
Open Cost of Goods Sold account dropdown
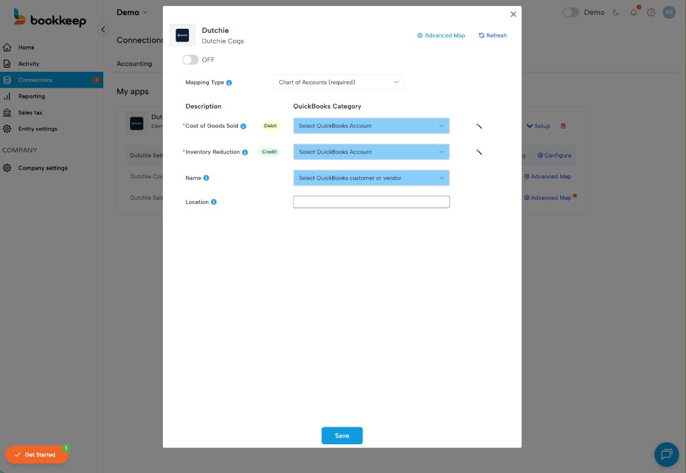tap(371, 126)
